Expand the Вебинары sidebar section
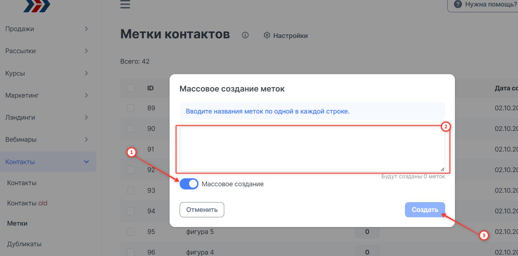The height and width of the screenshot is (256, 518). click(86, 139)
